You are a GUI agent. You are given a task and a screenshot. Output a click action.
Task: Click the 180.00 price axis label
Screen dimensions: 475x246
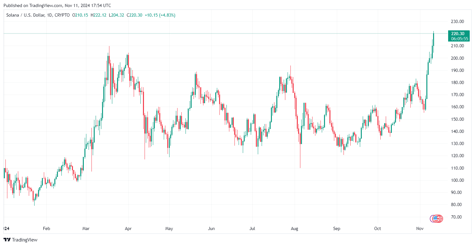(x=457, y=82)
